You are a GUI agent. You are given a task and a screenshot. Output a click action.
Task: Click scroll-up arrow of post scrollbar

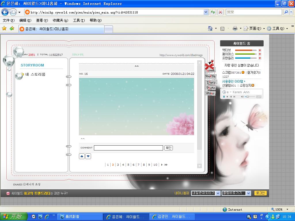[199, 63]
